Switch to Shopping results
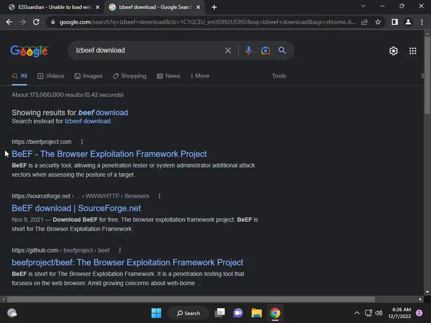 tap(130, 76)
